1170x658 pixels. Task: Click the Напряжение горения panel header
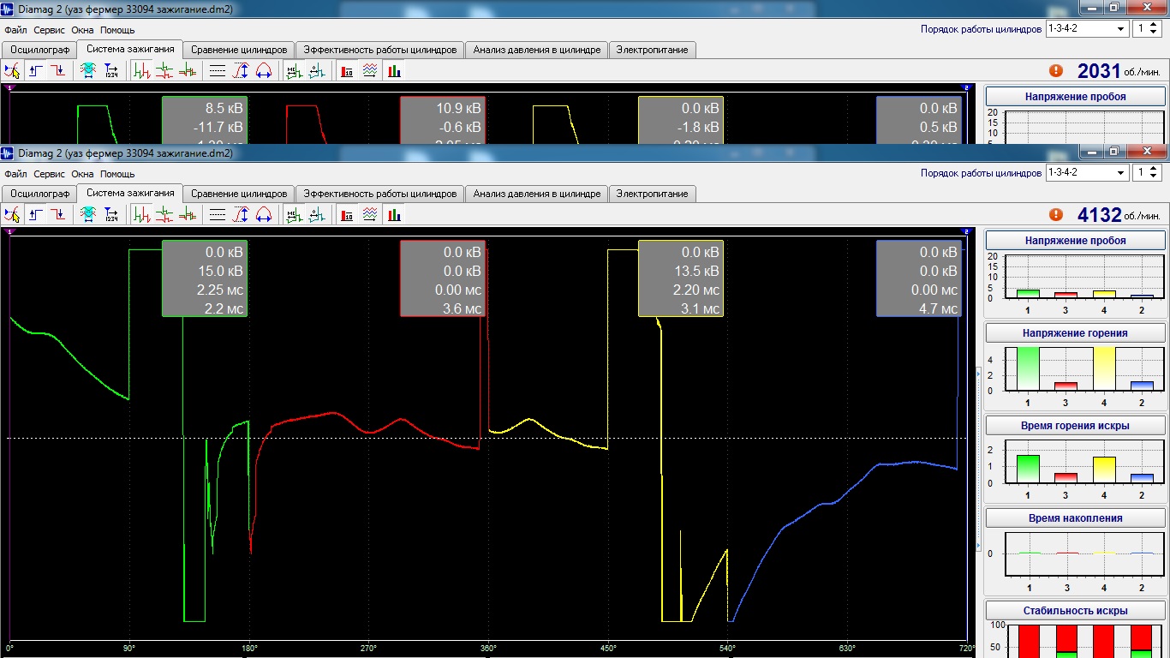pyautogui.click(x=1076, y=333)
